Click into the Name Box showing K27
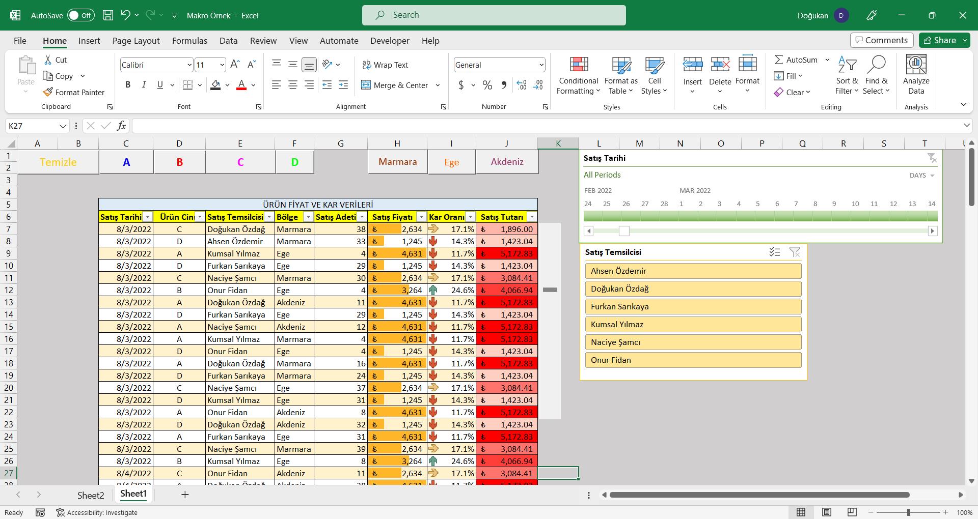The height and width of the screenshot is (519, 978). [32, 126]
